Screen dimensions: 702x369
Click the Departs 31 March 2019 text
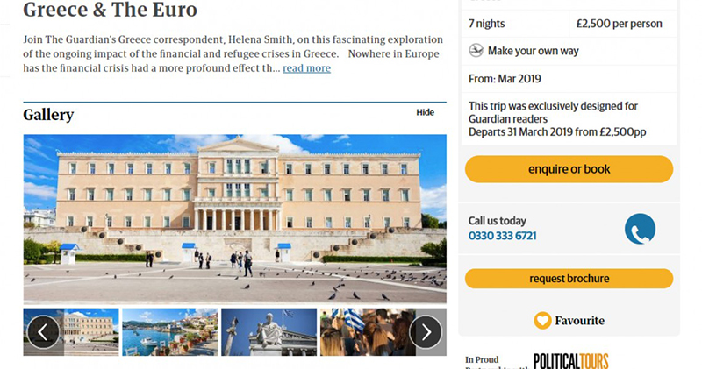(557, 132)
